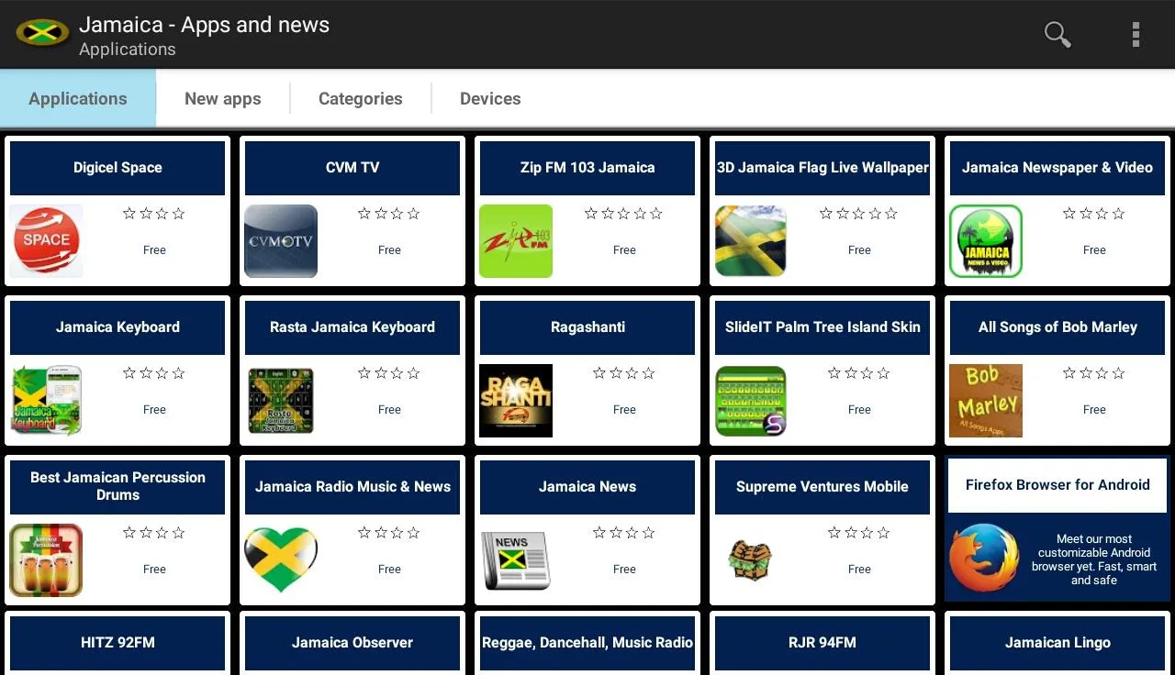Open the Jamaica flag heart icon
1175x675 pixels.
[x=281, y=560]
